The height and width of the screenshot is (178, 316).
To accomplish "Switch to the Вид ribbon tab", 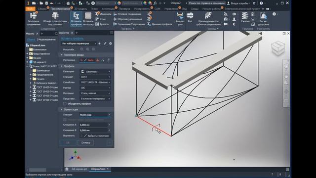I will coord(184,9).
